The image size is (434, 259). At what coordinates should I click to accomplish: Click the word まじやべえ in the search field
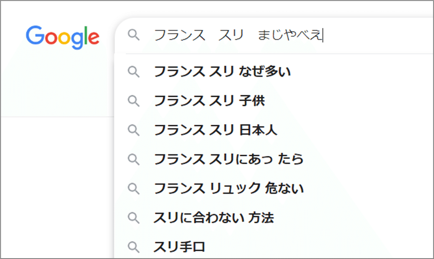tap(290, 36)
